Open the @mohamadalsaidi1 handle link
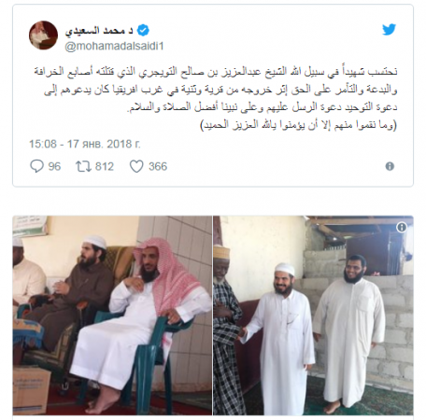Viewport: 426px width, 420px height. 114,46
